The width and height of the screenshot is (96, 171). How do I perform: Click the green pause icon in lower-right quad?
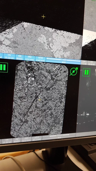[86, 72]
